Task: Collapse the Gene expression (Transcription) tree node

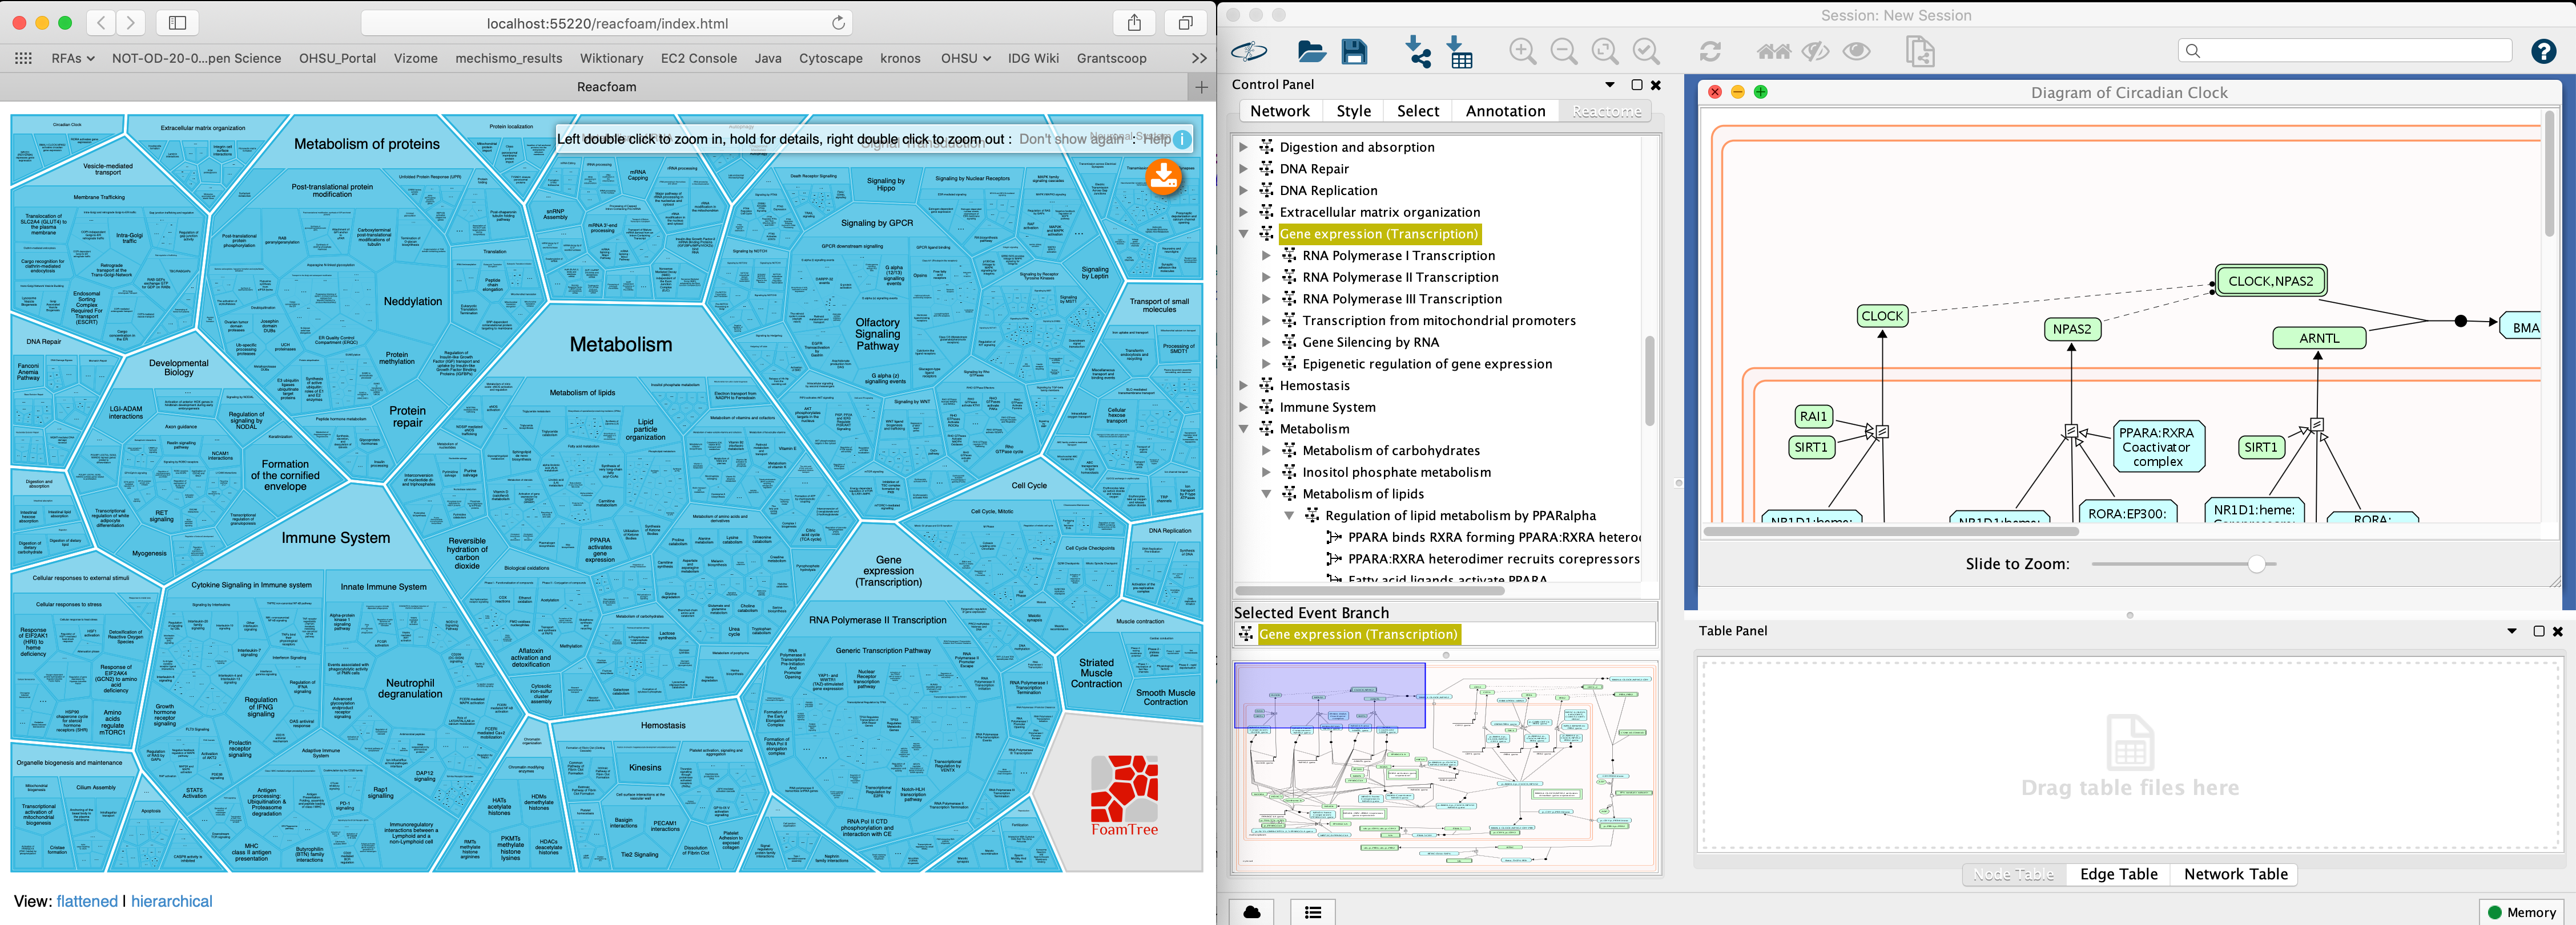Action: coord(1244,234)
